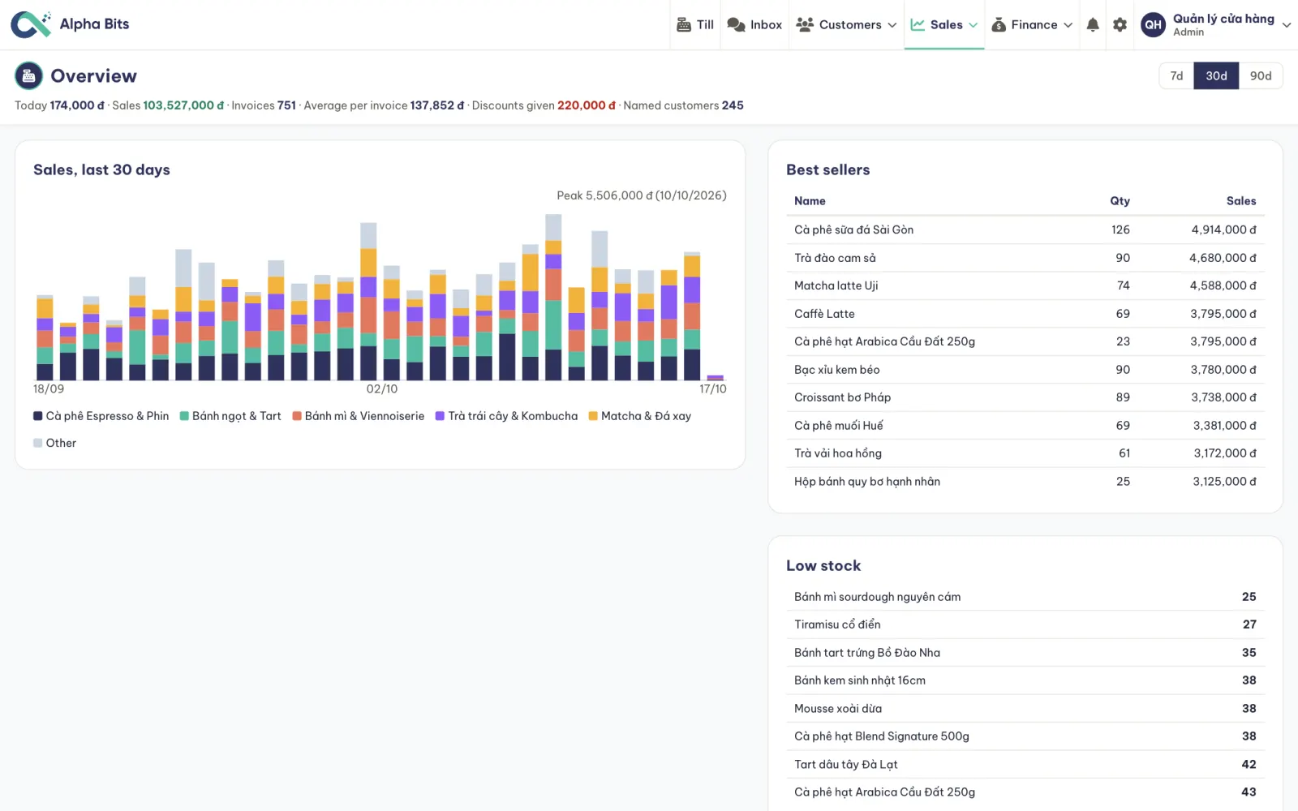Select Cà phê sữa đá Sài Gòn row
Viewport: 1298px width, 811px height.
pos(1025,230)
